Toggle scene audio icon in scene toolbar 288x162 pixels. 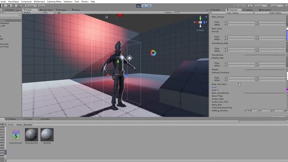(x=55, y=13)
